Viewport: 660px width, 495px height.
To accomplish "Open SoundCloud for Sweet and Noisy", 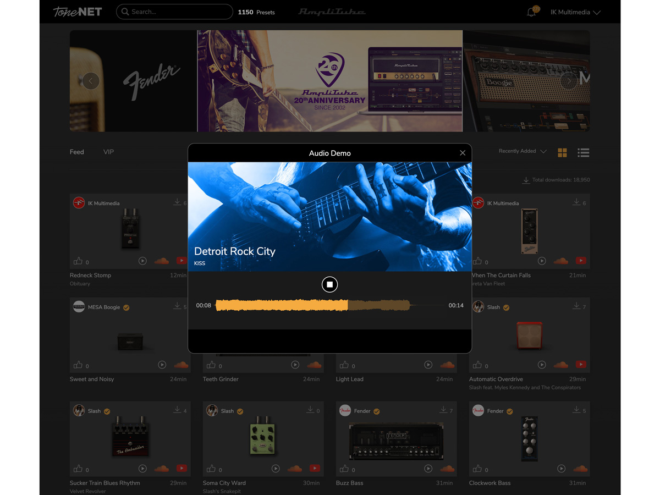I will pyautogui.click(x=181, y=365).
